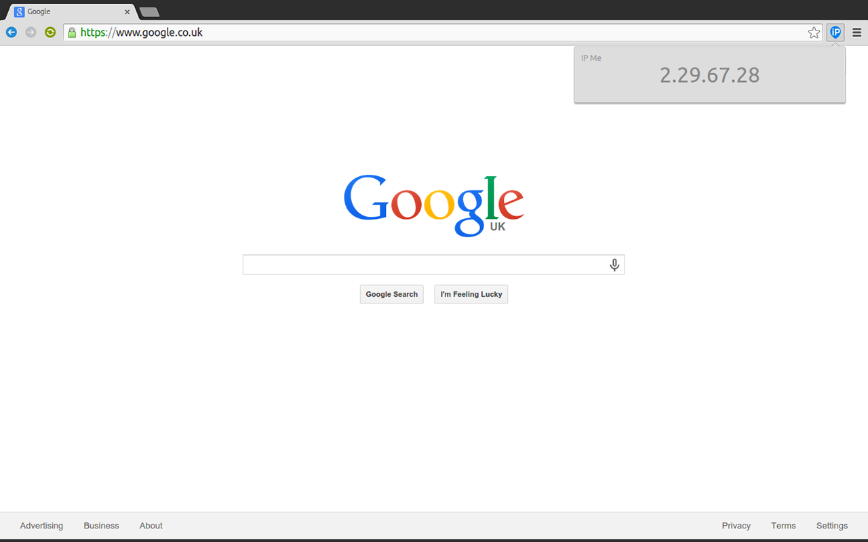Start voice search with the microphone icon
868x542 pixels.
tap(614, 265)
